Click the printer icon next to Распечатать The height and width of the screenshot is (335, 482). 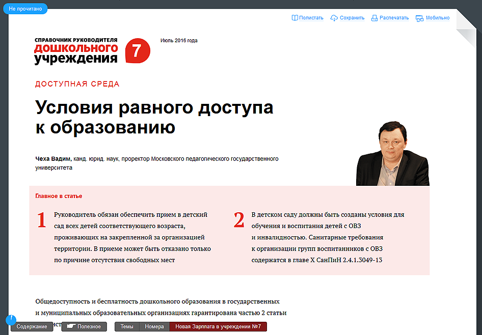[374, 18]
